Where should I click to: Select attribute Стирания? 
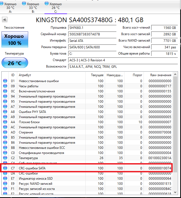(x=26, y=132)
